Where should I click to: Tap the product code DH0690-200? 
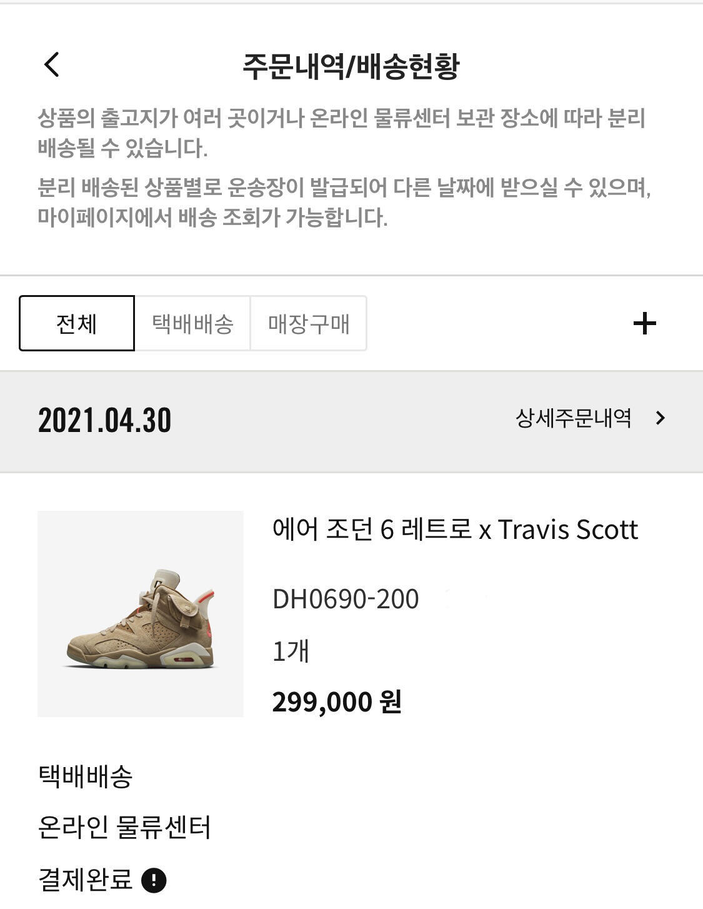pos(346,599)
